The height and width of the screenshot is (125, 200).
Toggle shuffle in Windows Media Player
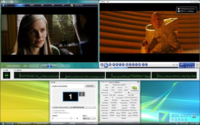coord(32,66)
